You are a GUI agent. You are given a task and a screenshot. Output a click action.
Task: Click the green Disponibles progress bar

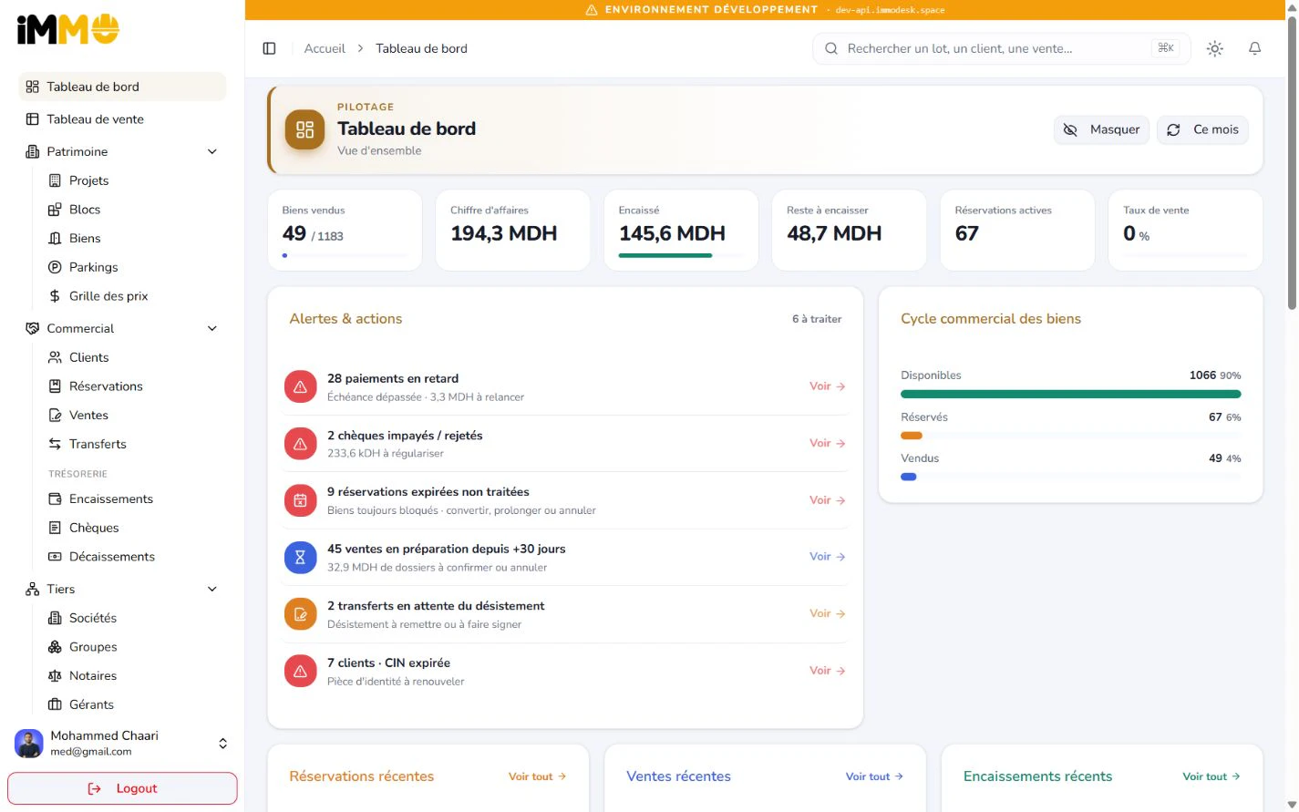tap(1070, 395)
